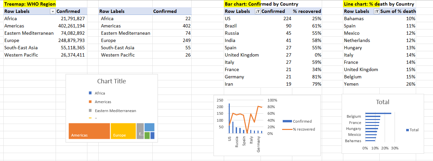The width and height of the screenshot is (433, 161).
Task: Click the orange Americas block in the treemap
Action: tap(89, 131)
